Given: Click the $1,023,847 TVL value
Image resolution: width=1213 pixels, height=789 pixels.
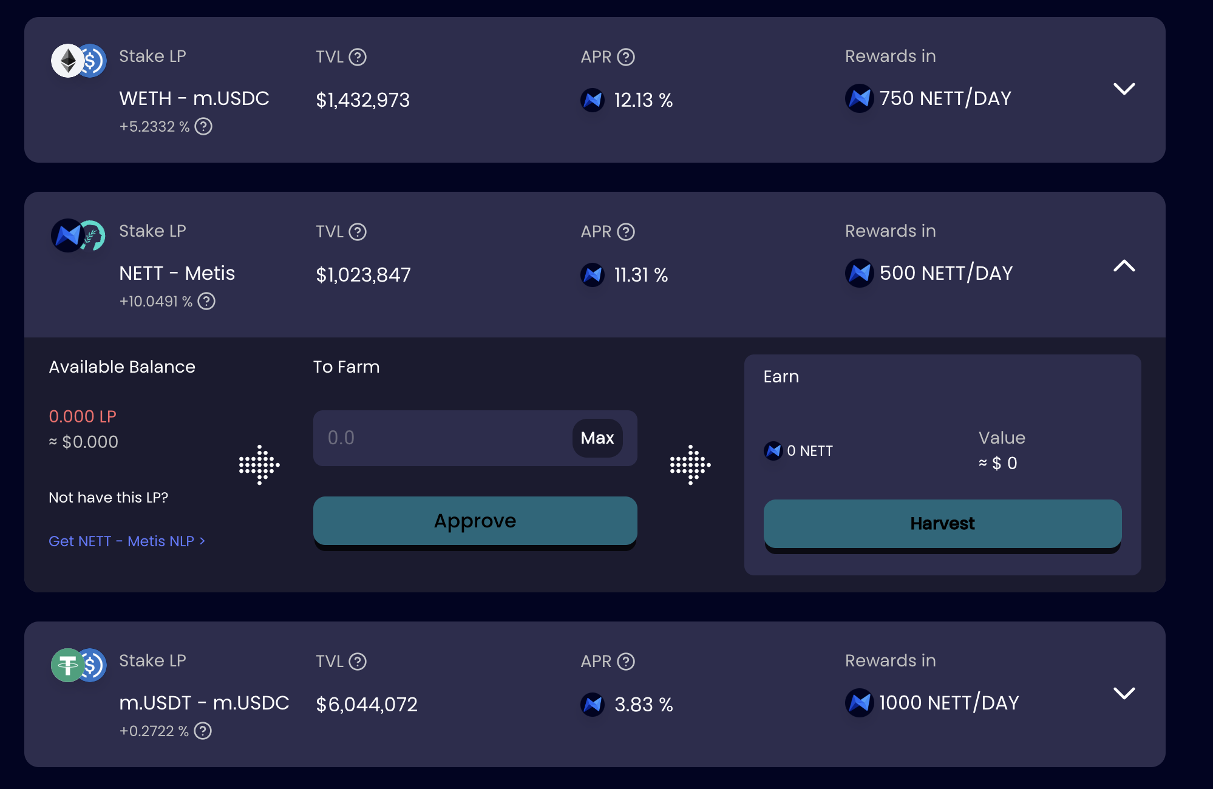Looking at the screenshot, I should click(x=364, y=275).
